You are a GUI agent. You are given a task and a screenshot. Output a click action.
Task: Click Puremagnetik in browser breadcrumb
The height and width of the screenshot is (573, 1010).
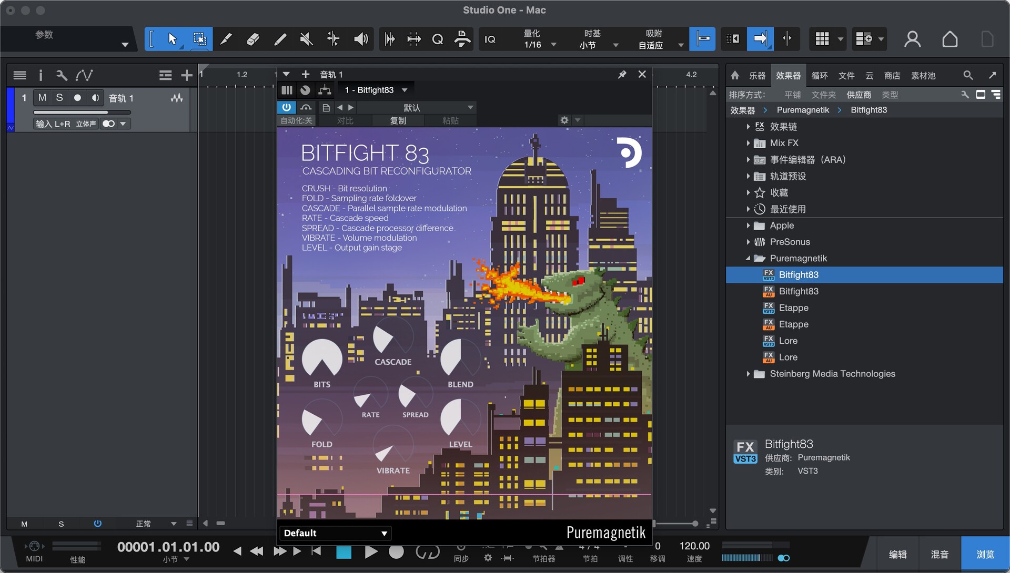[x=803, y=110]
